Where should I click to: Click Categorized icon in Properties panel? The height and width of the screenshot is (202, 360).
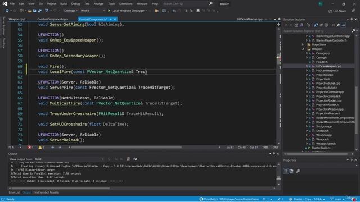(x=286, y=171)
